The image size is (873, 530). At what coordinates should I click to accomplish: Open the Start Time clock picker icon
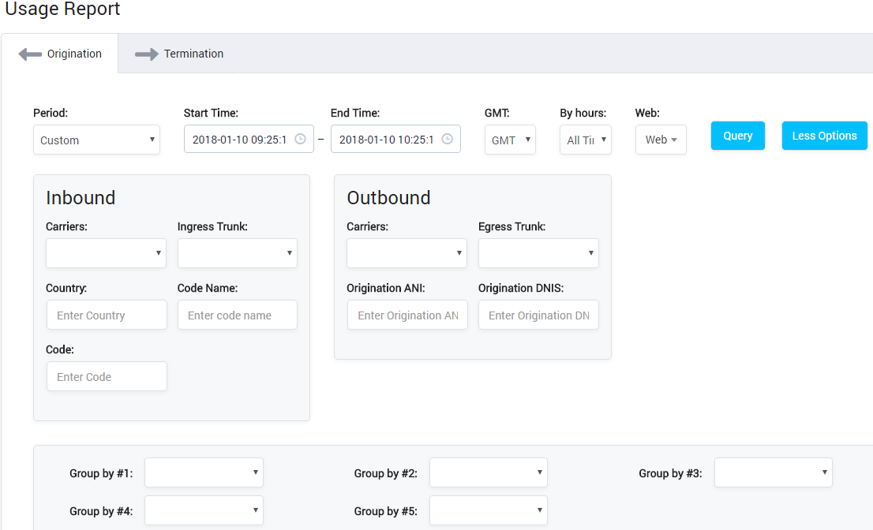pyautogui.click(x=300, y=138)
